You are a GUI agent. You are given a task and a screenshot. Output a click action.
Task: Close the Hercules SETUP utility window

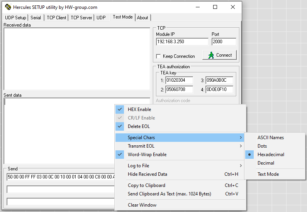[x=232, y=7]
